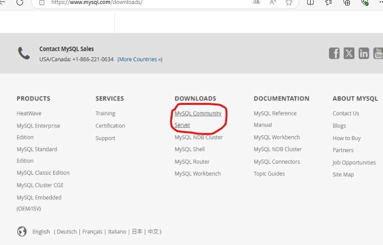
Task: Switch site language to Deutsch
Action: coord(67,231)
